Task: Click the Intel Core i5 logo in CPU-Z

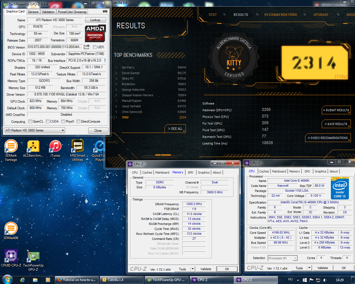Action: pyautogui.click(x=340, y=188)
